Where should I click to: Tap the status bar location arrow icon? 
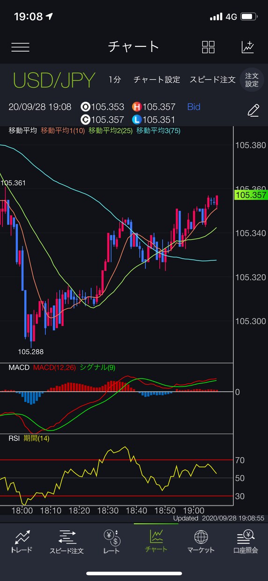50,17
